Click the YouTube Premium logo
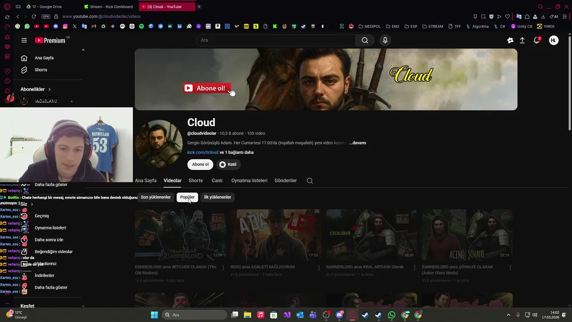This screenshot has width=572, height=322. pyautogui.click(x=50, y=40)
